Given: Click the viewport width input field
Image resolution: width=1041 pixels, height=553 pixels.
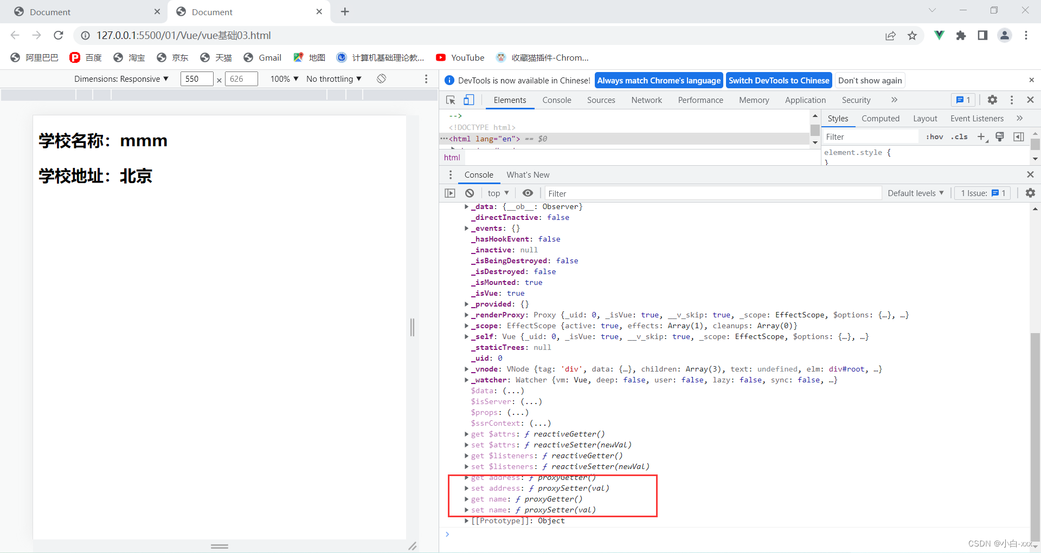Looking at the screenshot, I should point(196,79).
